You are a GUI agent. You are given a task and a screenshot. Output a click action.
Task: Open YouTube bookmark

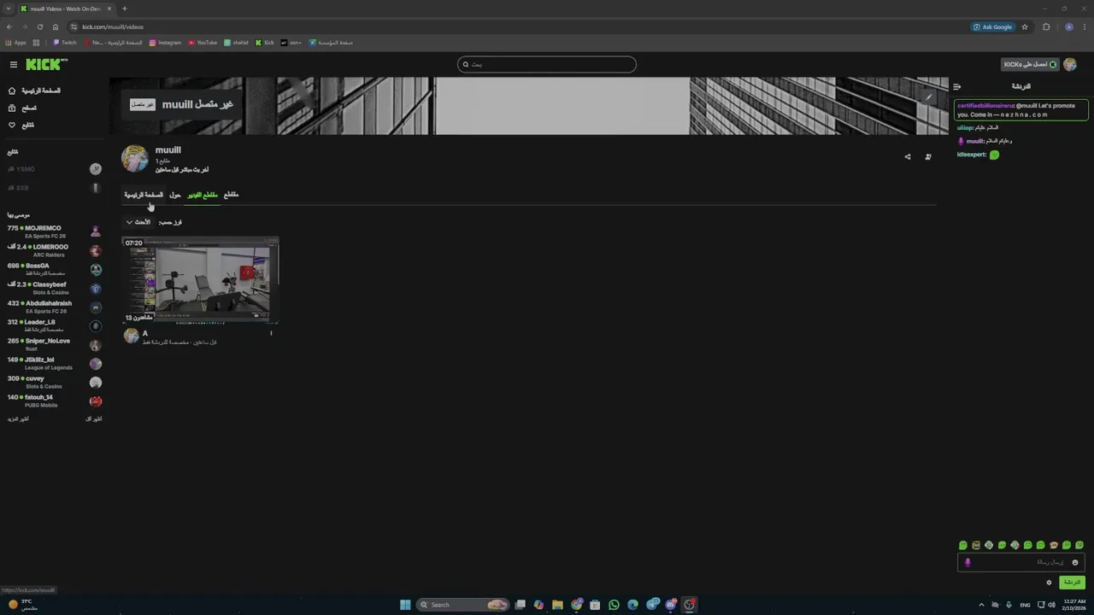[203, 42]
